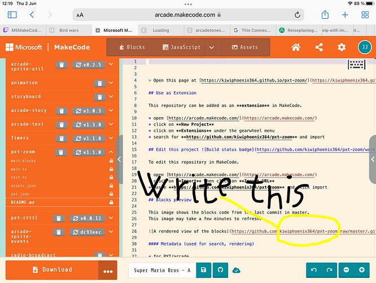Switch to the Reiseplanleg... tab

(x=299, y=31)
